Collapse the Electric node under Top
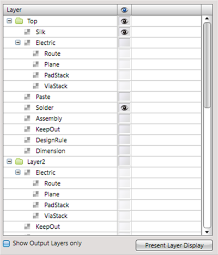218x255 pixels. [x=18, y=43]
